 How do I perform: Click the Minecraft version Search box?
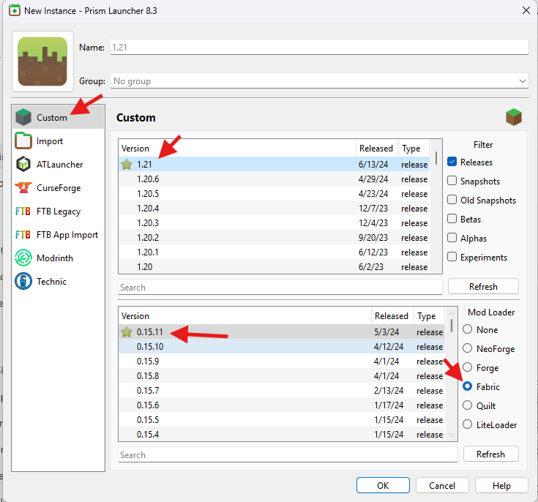tap(280, 287)
